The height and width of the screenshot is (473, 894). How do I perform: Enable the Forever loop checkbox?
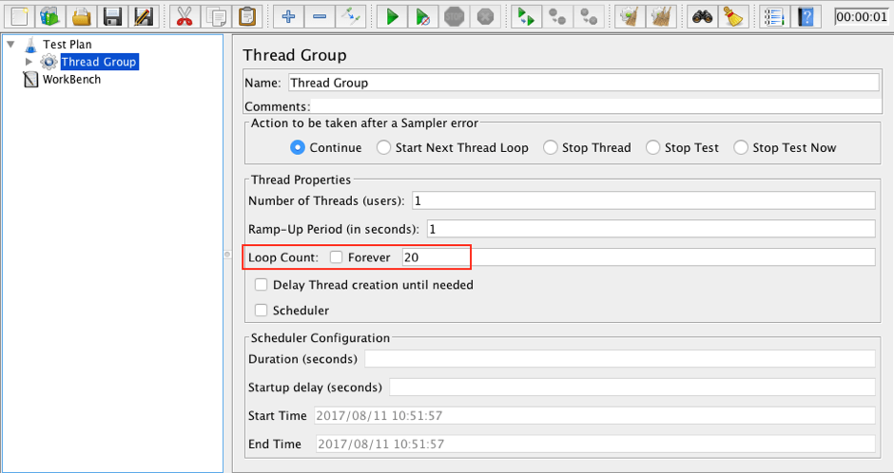tap(336, 257)
